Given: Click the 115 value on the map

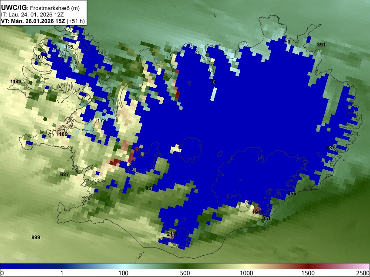Looking at the screenshot, I should 69,47.
